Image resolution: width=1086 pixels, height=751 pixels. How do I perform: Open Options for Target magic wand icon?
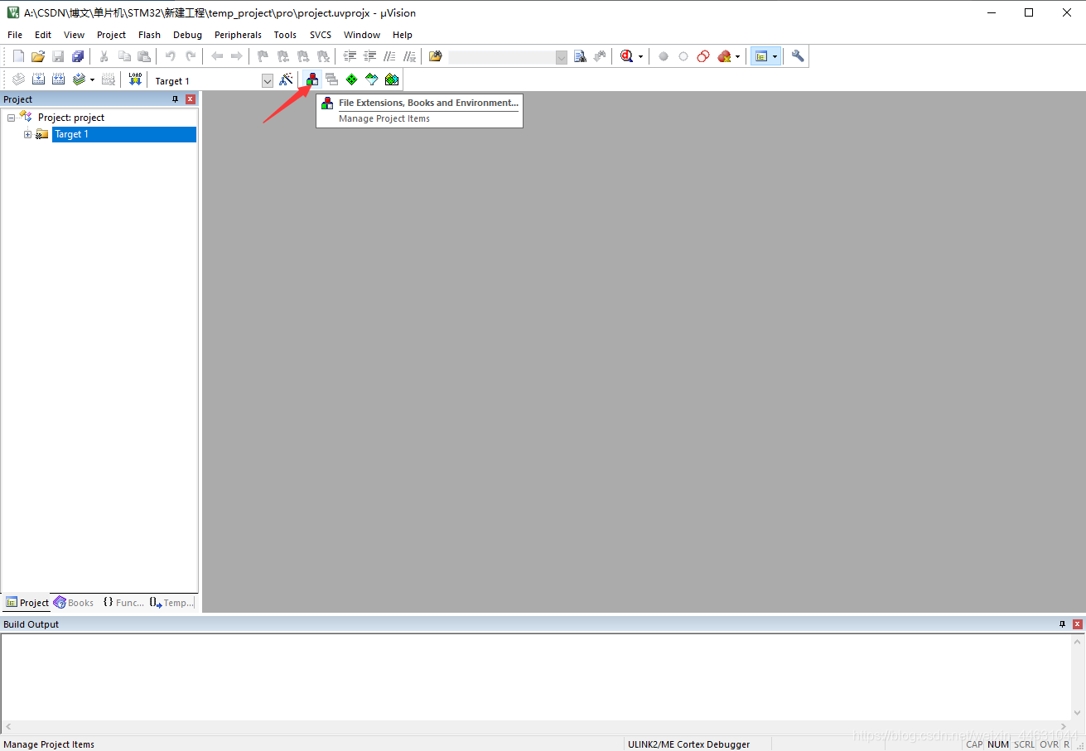click(x=286, y=79)
